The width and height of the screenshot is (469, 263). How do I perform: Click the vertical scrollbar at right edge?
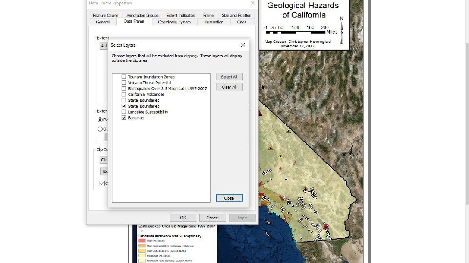[467, 124]
